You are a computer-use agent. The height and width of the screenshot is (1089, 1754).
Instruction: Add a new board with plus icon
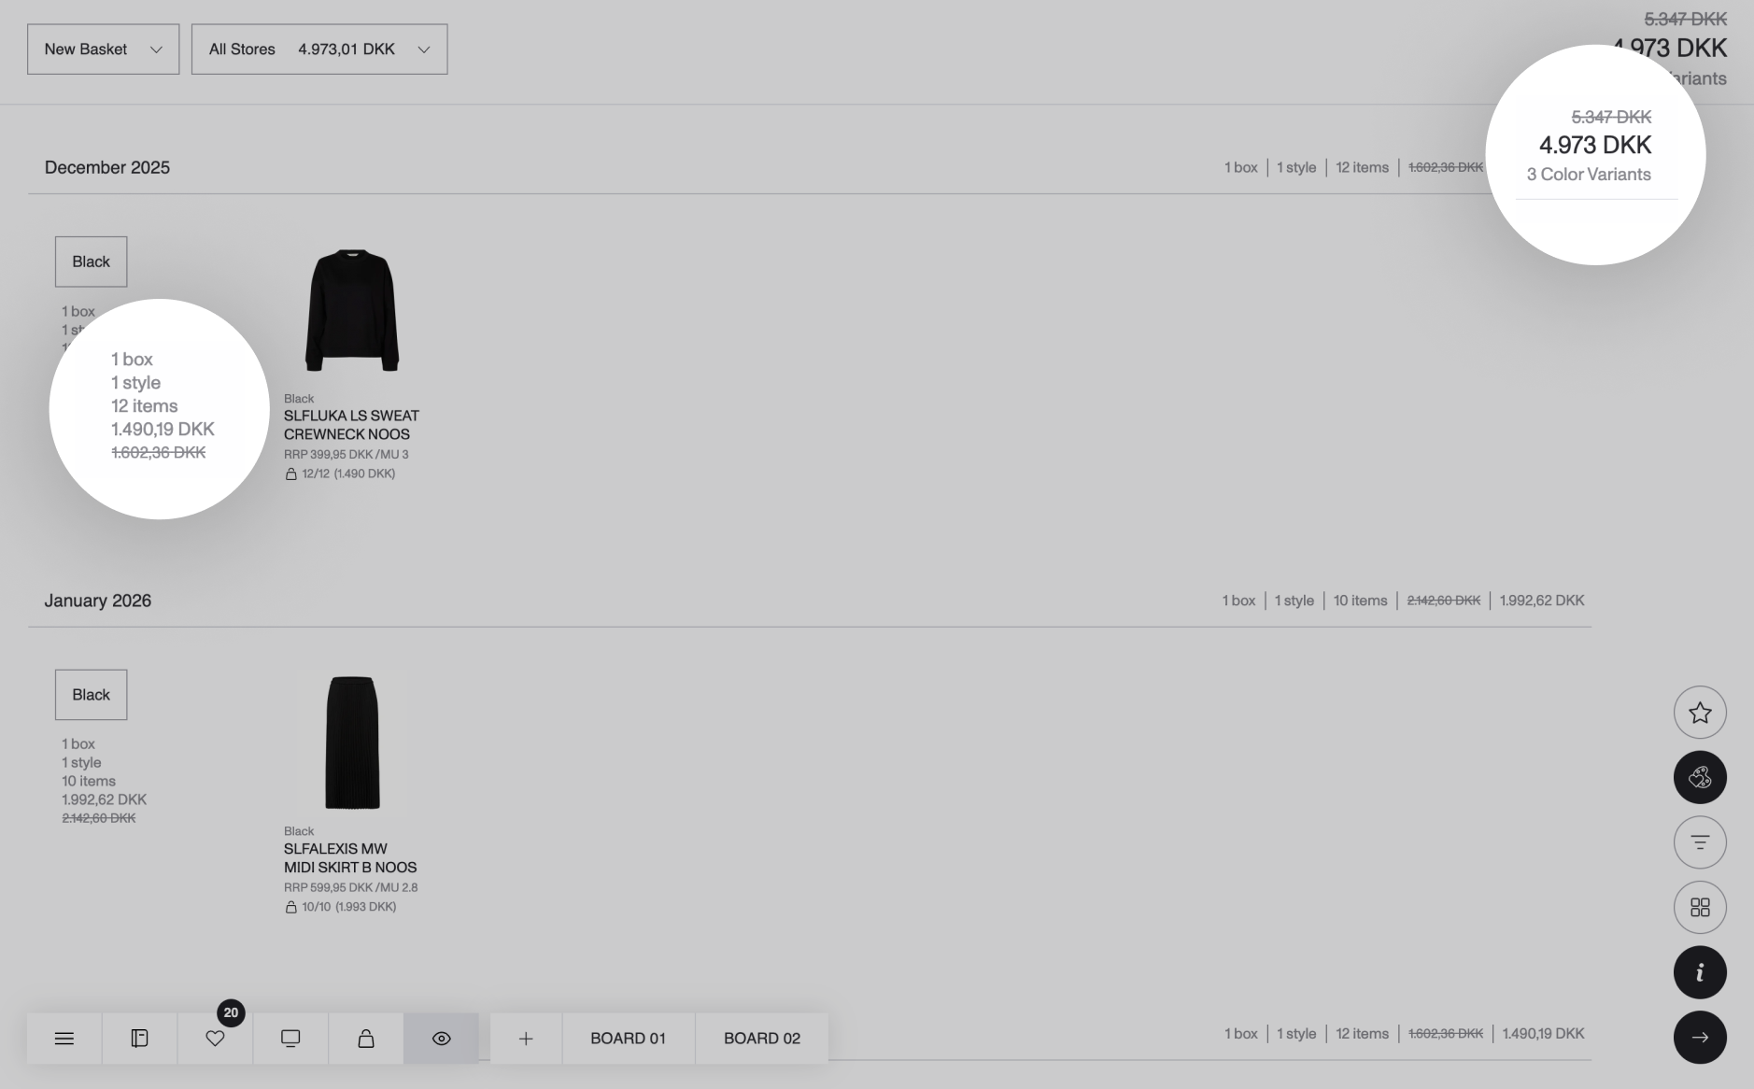pyautogui.click(x=526, y=1039)
